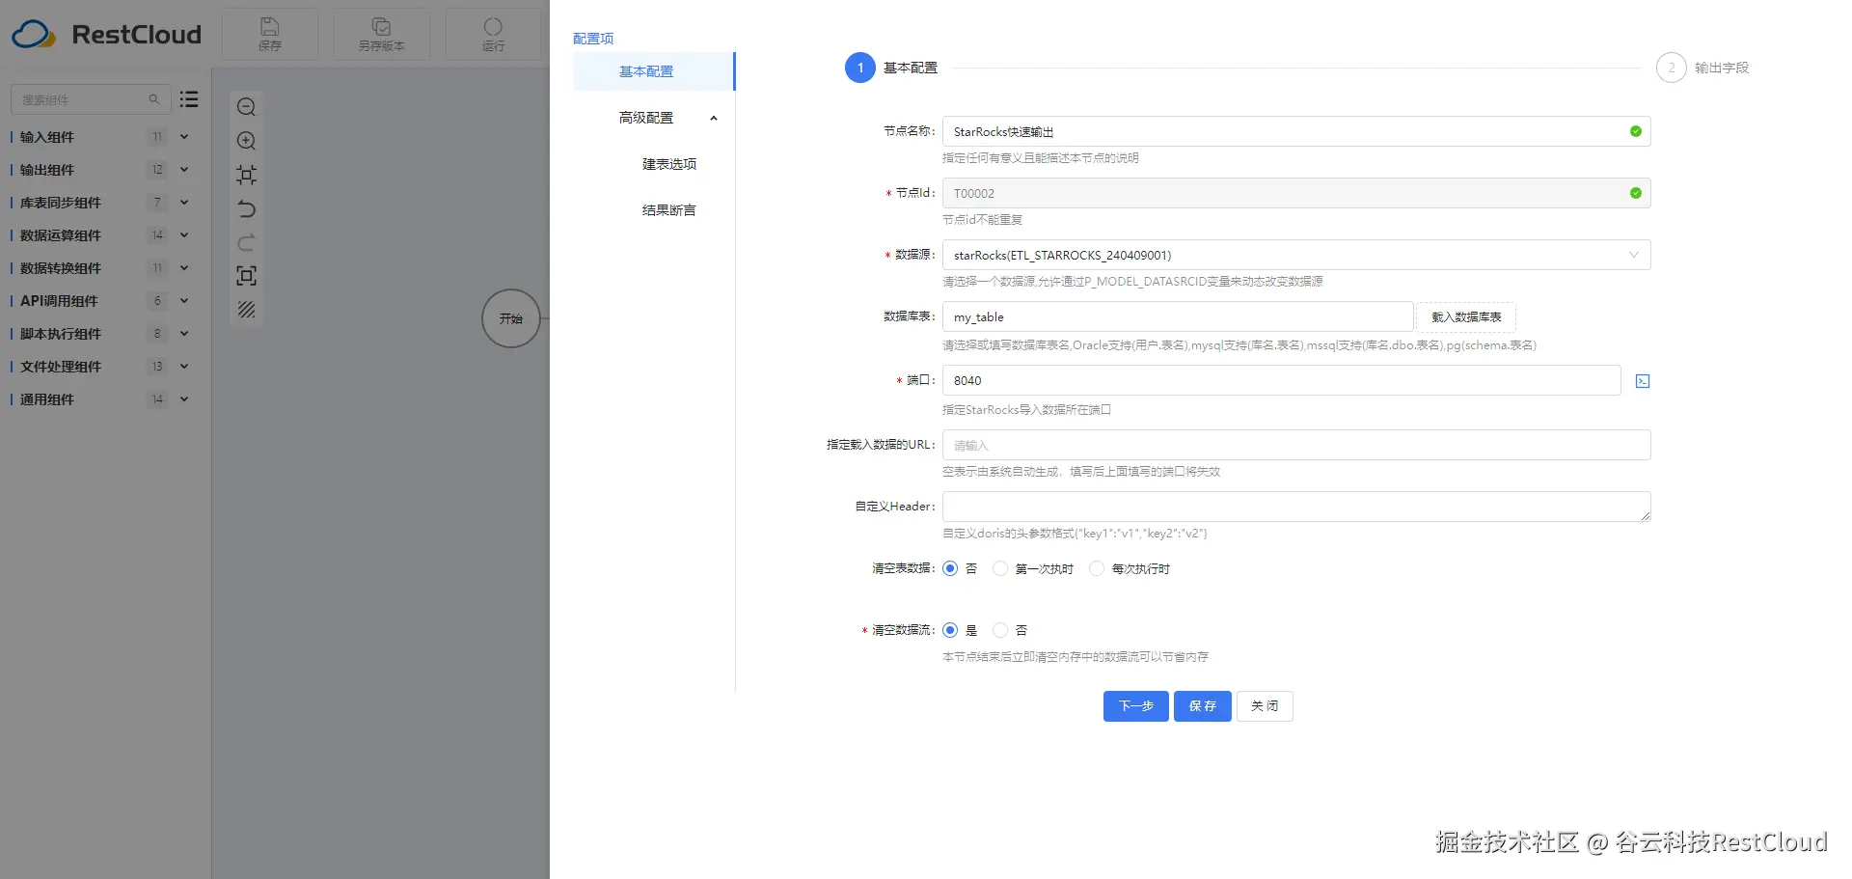Image resolution: width=1852 pixels, height=879 pixels.
Task: Open the 高级配置 menu item
Action: tap(654, 118)
